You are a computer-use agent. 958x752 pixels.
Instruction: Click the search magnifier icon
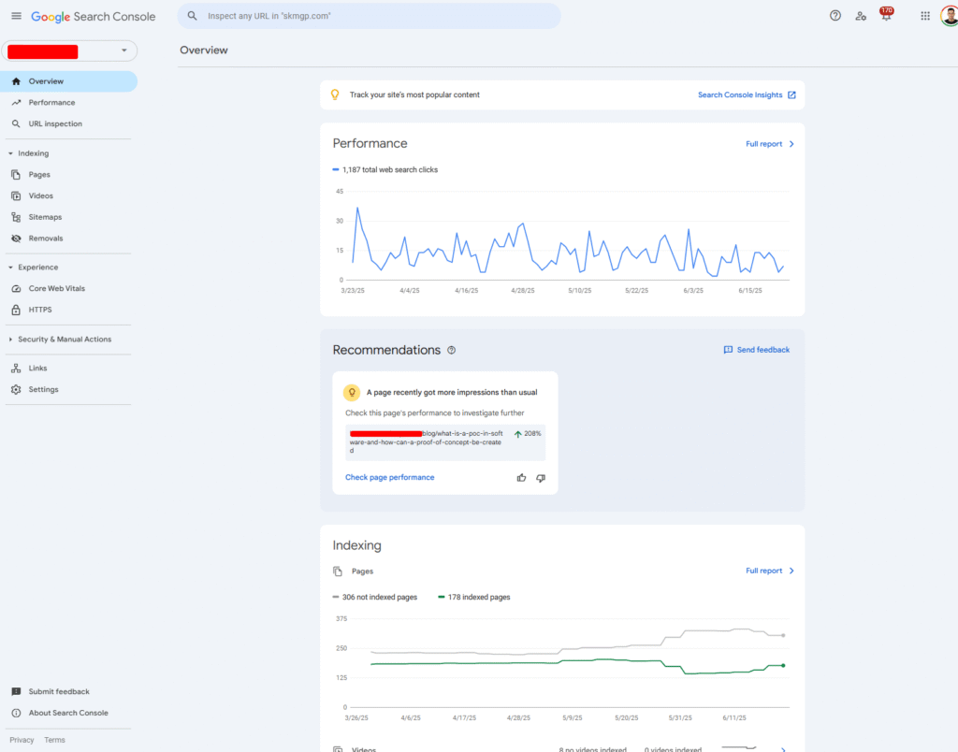(193, 16)
